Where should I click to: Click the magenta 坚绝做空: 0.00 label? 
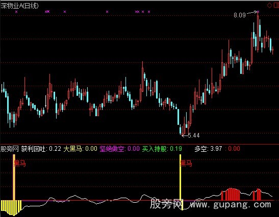[x=119, y=149]
